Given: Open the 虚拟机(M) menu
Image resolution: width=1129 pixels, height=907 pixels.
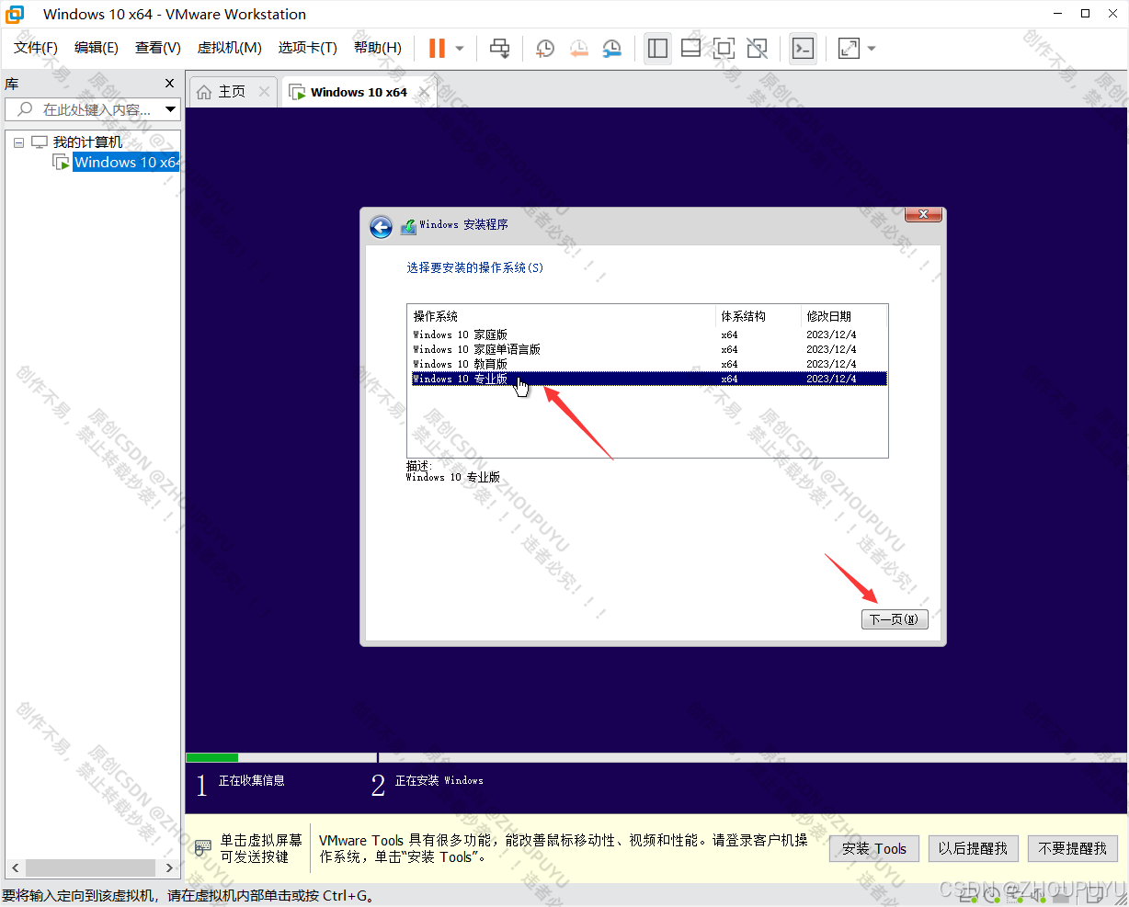Looking at the screenshot, I should point(230,48).
